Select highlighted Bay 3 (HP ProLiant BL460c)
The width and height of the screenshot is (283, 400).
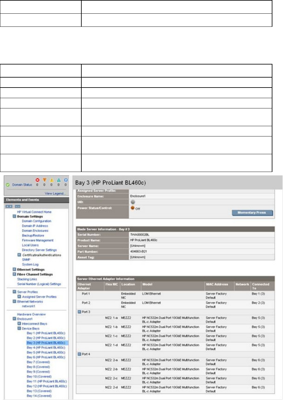coord(46,343)
